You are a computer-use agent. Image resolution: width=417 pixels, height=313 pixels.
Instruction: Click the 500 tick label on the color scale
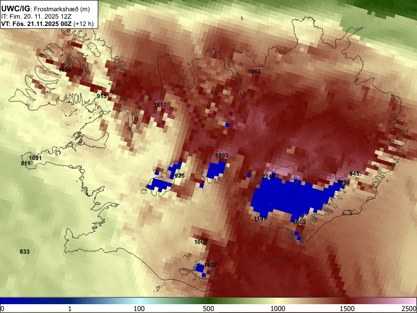pyautogui.click(x=208, y=309)
